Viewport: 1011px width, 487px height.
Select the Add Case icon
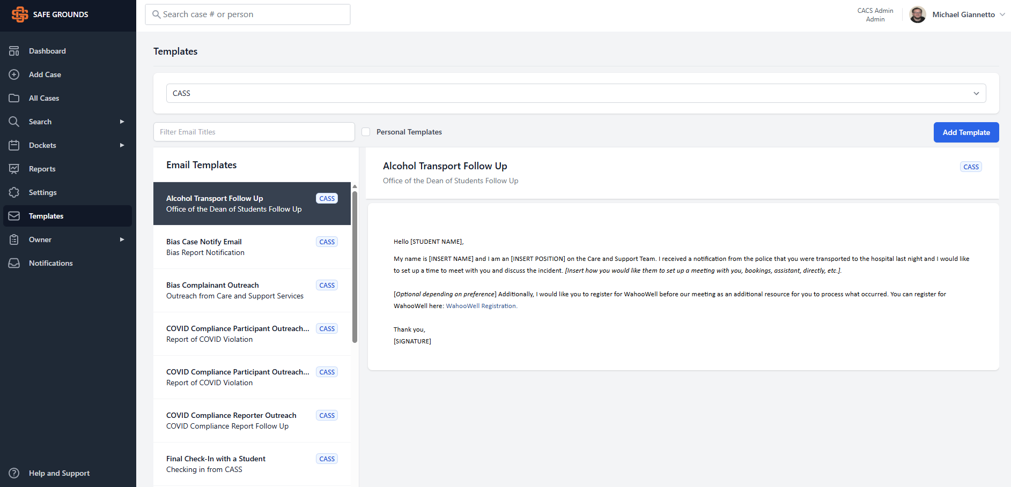click(x=14, y=74)
